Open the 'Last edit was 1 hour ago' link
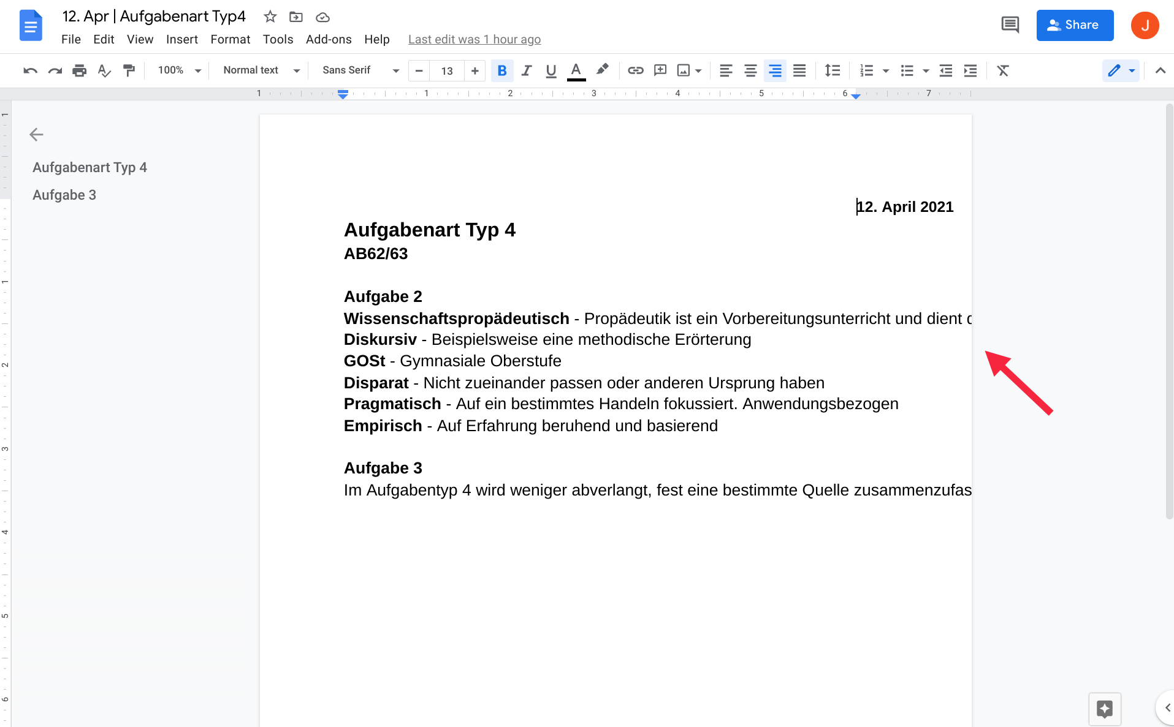1174x727 pixels. [475, 39]
